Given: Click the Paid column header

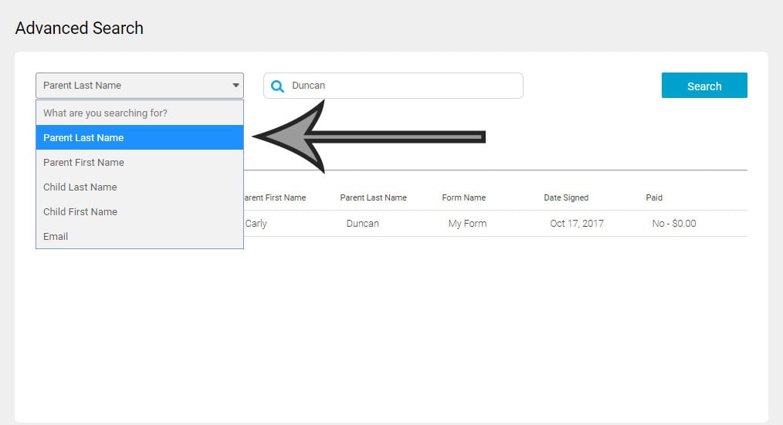Looking at the screenshot, I should point(654,197).
